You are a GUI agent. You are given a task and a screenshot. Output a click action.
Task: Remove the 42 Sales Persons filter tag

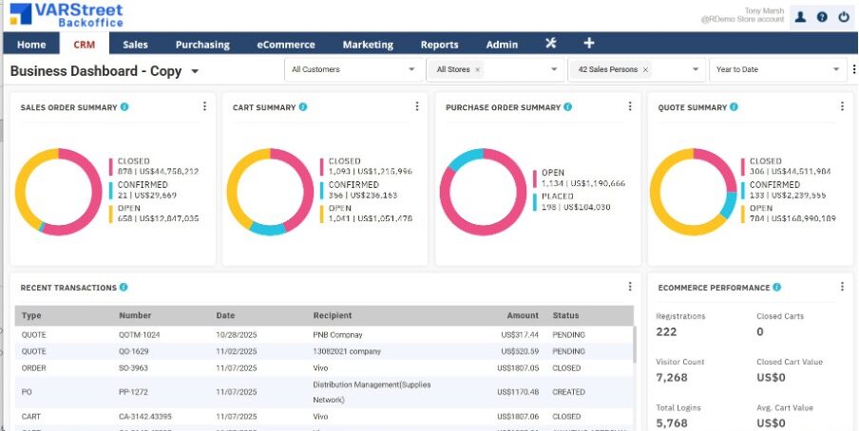pos(645,69)
